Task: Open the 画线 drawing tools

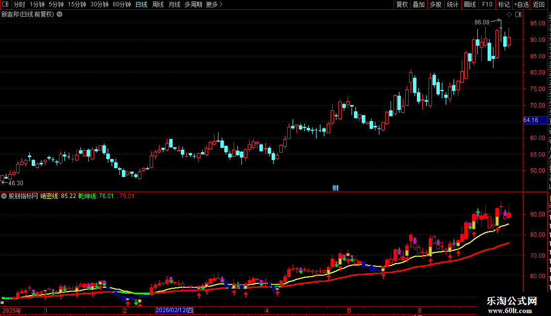Action: pyautogui.click(x=470, y=4)
